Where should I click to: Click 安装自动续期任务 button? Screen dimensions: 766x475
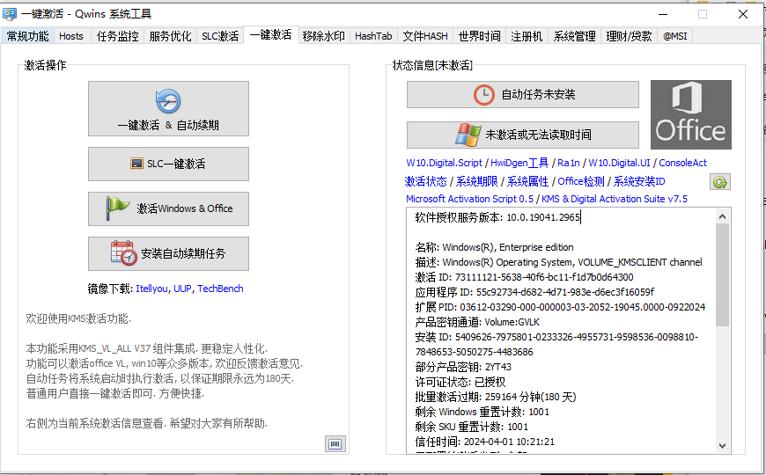[x=168, y=253]
